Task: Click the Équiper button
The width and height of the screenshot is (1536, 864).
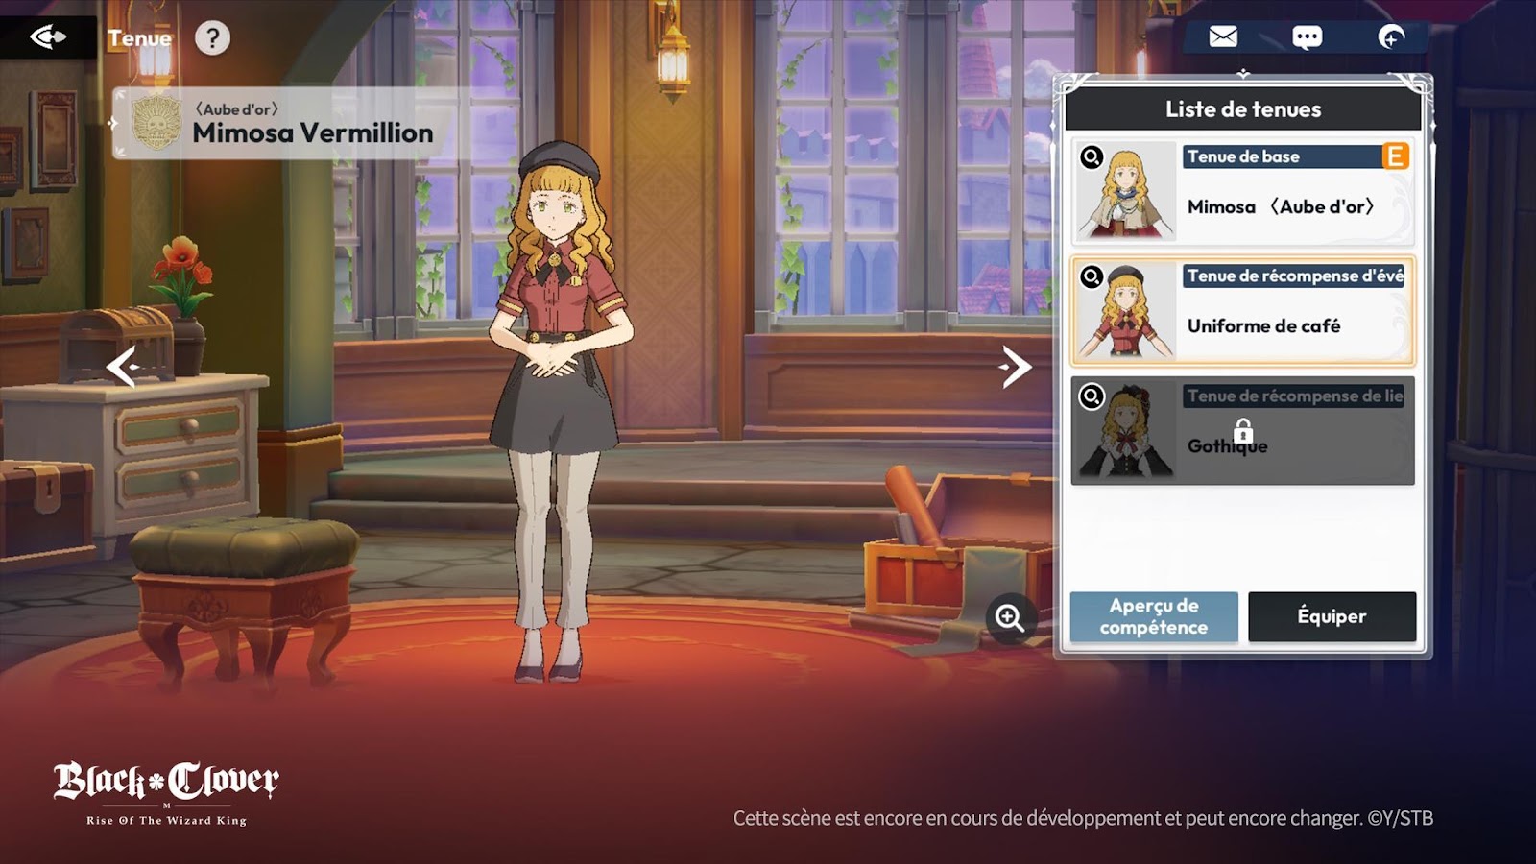Action: click(x=1332, y=616)
